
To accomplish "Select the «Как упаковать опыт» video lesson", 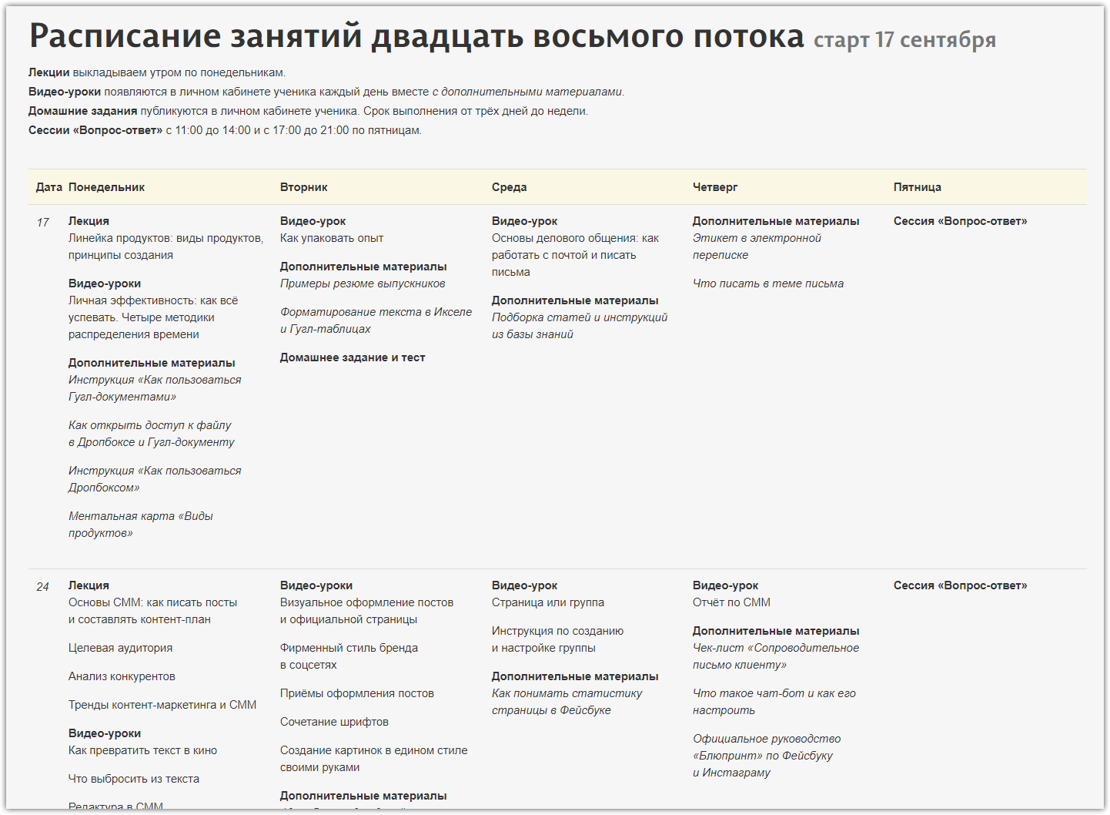I will [x=331, y=239].
